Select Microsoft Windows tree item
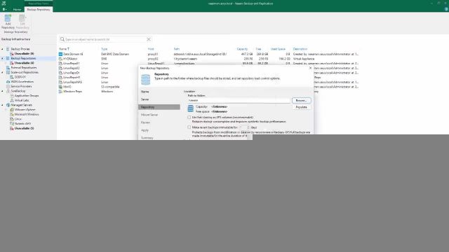This screenshot has width=449, height=252. 27,114
